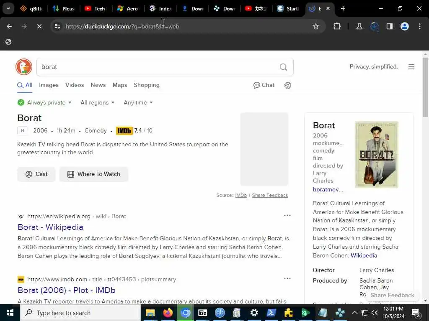This screenshot has height=321, width=429.
Task: View site information icon in address bar
Action: tap(57, 26)
